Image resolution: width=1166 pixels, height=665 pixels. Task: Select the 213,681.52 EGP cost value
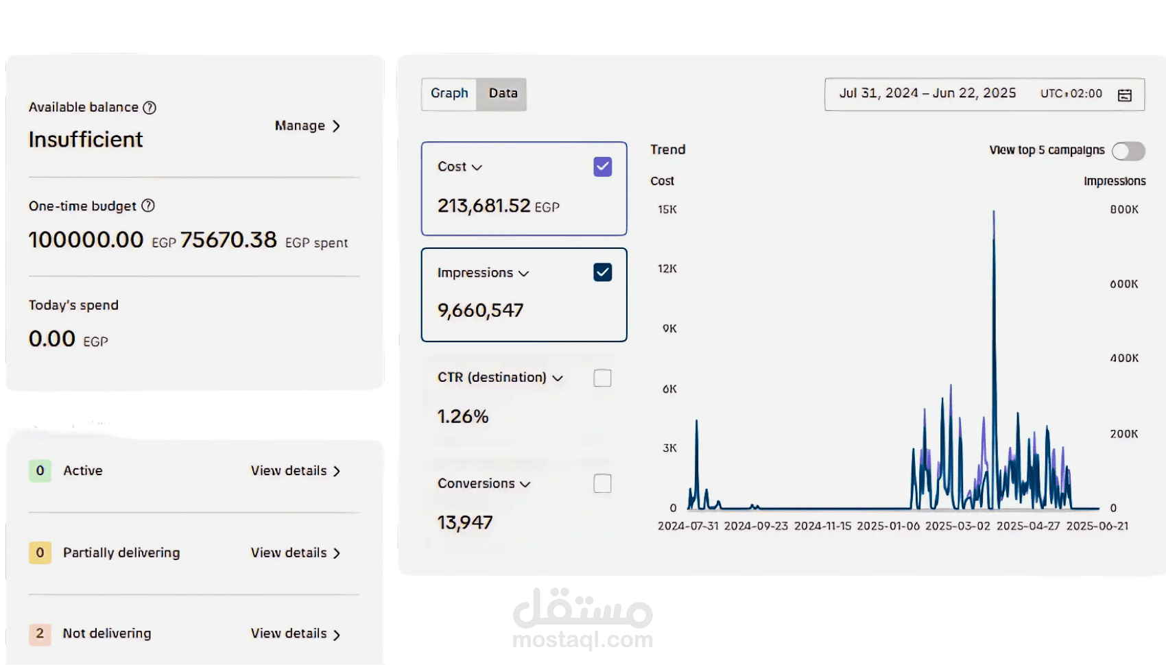tap(499, 206)
